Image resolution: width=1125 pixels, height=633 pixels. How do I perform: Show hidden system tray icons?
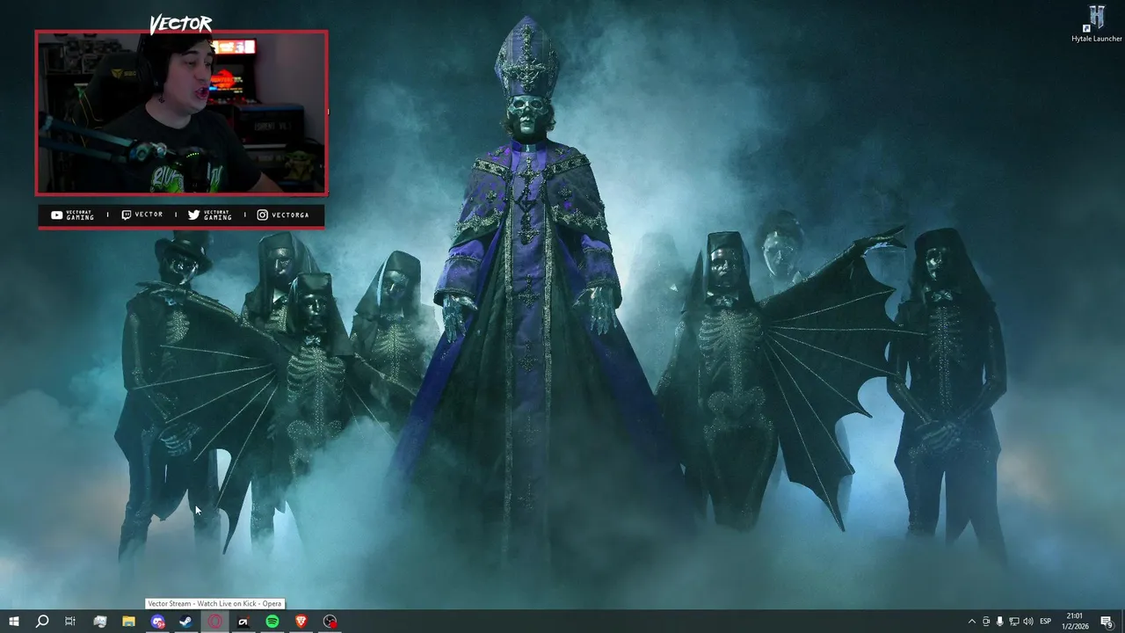coord(971,622)
